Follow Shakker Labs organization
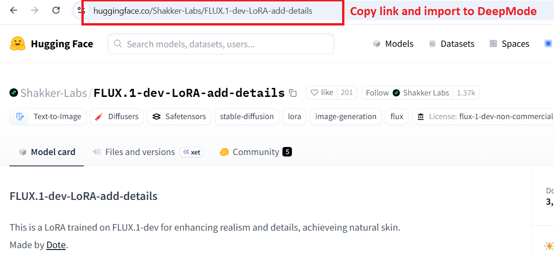 point(407,93)
